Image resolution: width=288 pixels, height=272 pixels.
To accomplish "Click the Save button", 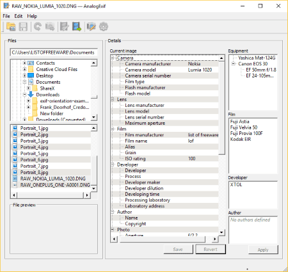I will [x=178, y=249].
